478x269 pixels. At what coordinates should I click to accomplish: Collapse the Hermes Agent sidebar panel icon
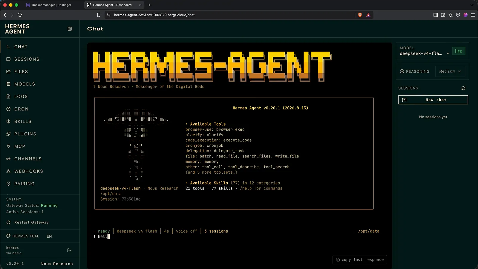[70, 29]
